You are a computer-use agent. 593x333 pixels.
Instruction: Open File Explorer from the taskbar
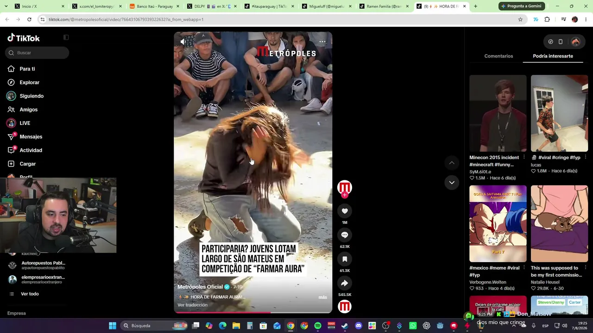236,326
